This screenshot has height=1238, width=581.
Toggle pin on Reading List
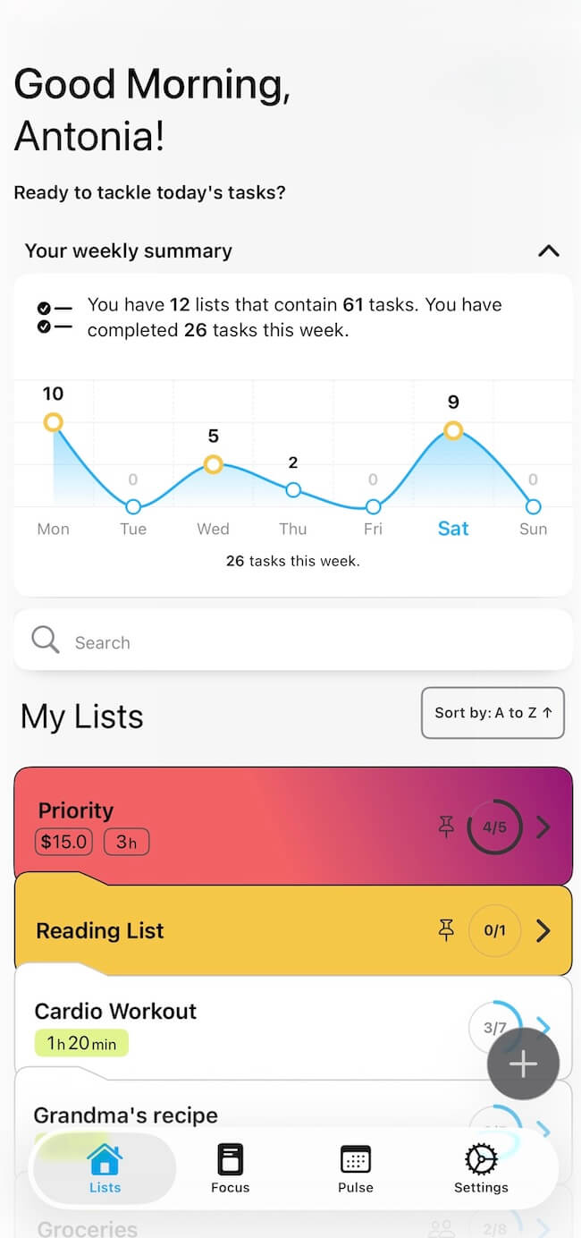click(446, 931)
